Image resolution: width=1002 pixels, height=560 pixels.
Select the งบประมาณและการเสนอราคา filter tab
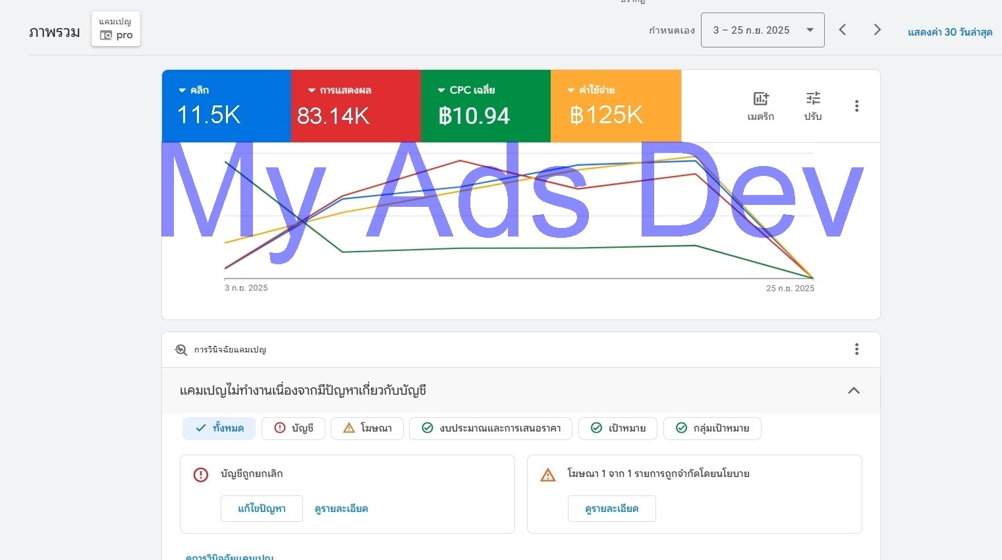[491, 428]
